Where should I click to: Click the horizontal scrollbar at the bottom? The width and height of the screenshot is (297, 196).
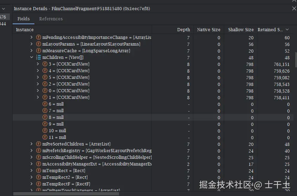click(x=67, y=194)
